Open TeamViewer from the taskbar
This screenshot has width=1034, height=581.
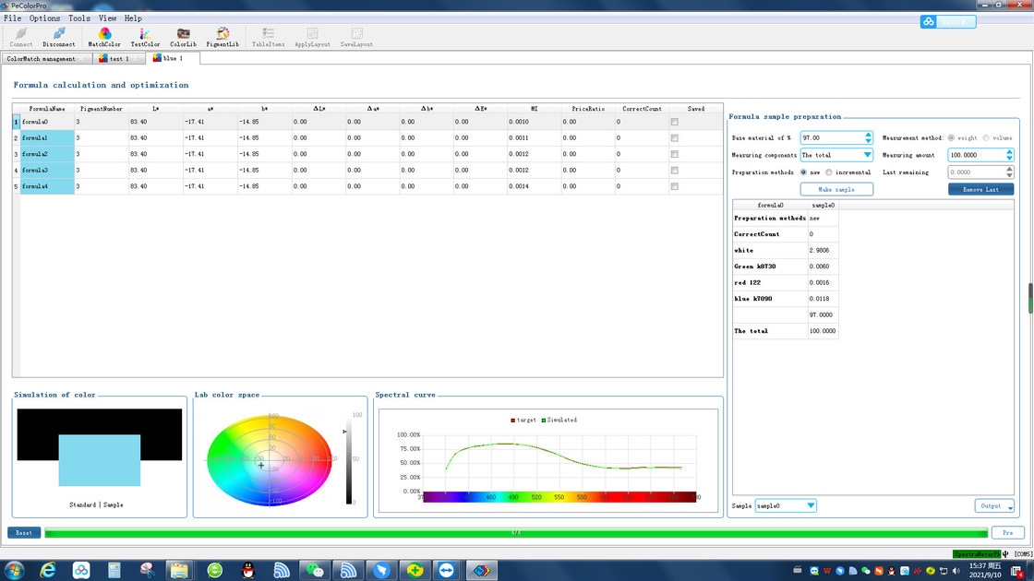pyautogui.click(x=447, y=571)
